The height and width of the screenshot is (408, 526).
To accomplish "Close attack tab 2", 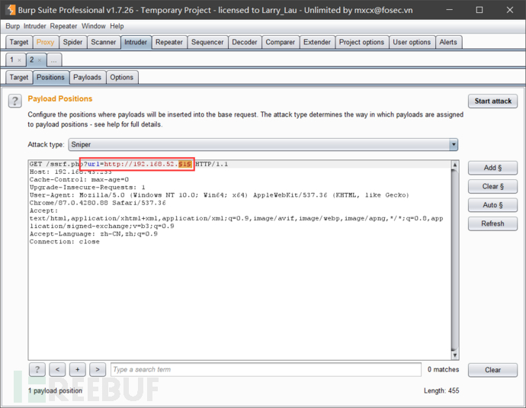I will 40,59.
